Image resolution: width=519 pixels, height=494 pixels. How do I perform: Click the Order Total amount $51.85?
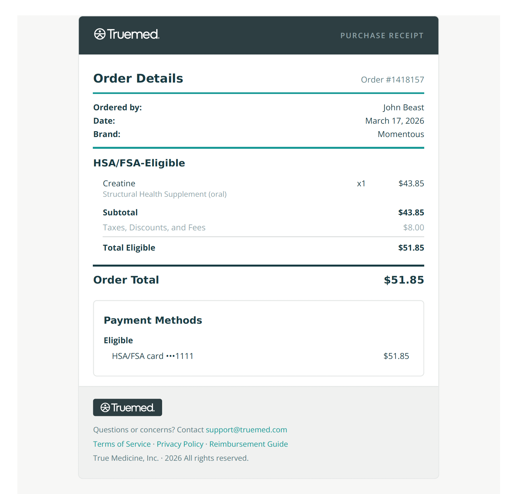[404, 280]
